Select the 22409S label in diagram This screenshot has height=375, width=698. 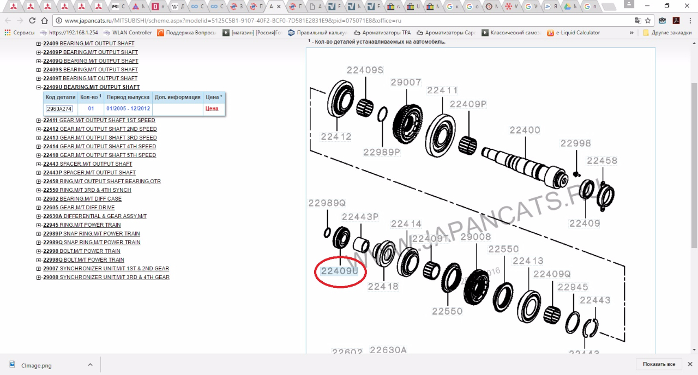click(365, 70)
